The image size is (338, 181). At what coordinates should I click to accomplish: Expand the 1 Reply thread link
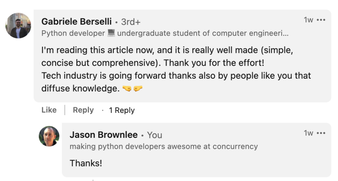122,111
